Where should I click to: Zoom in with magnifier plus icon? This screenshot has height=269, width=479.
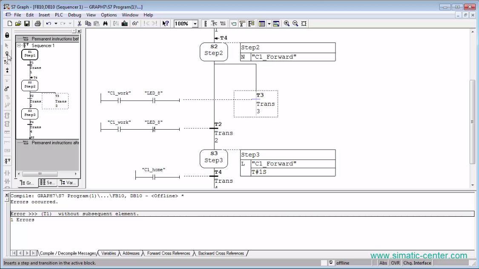[x=287, y=23]
